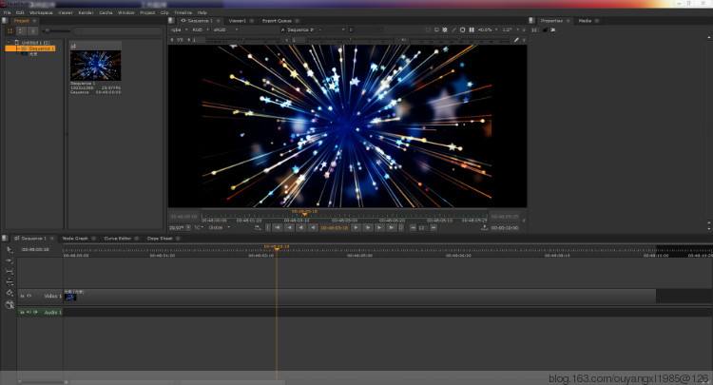Click the current timecode field in transport
This screenshot has width=713, height=385.
click(335, 228)
